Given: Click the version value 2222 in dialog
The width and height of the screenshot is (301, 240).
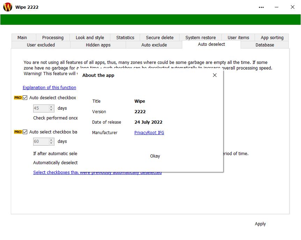Looking at the screenshot, I should point(140,111).
